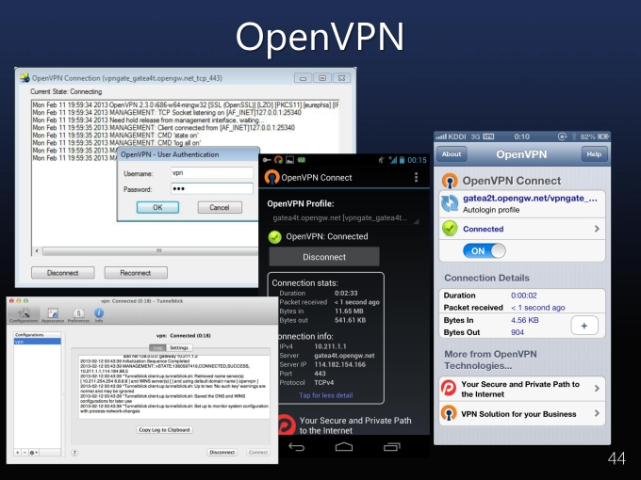Tap for less detail link on Android
This screenshot has width=641, height=480.
click(326, 395)
